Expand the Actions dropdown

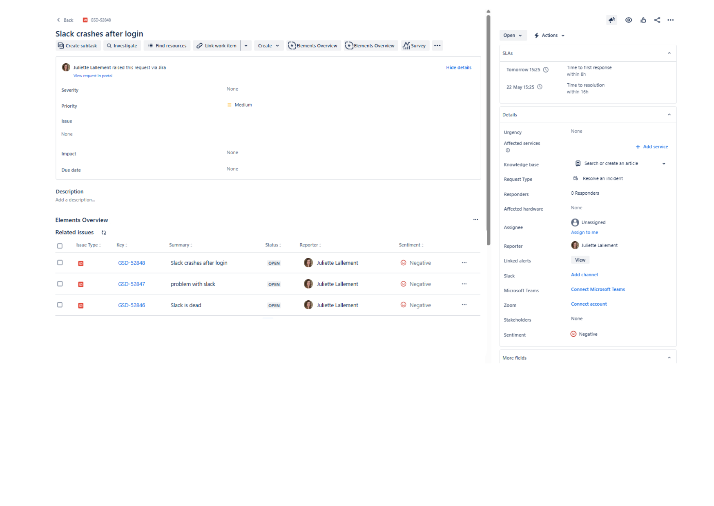[x=549, y=36]
